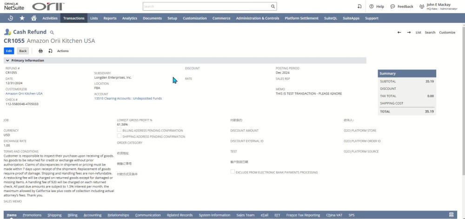The width and height of the screenshot is (465, 219).
Task: Open the Platform Settlement menu
Action: coord(302,18)
